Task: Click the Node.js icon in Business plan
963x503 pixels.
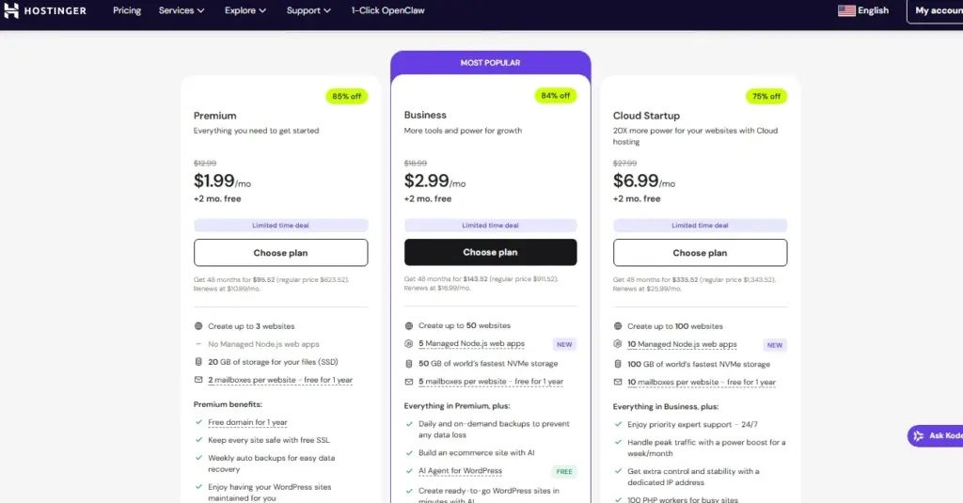Action: (408, 344)
